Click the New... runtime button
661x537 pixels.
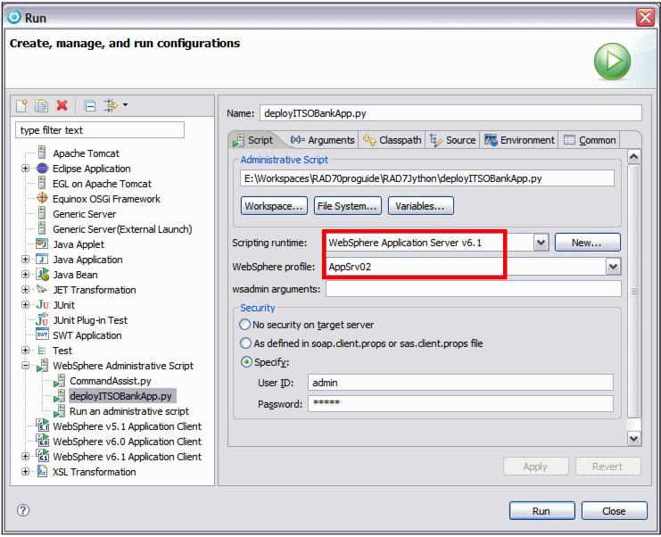[587, 243]
